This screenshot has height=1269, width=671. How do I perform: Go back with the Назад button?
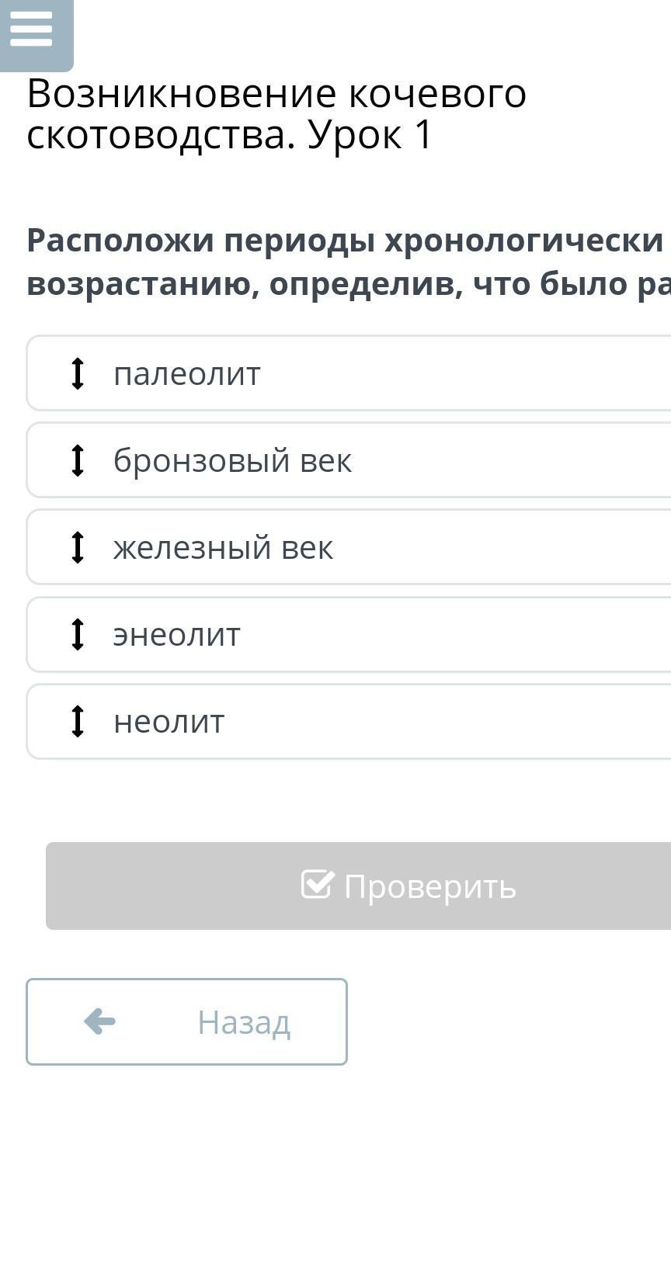pyautogui.click(x=186, y=1021)
